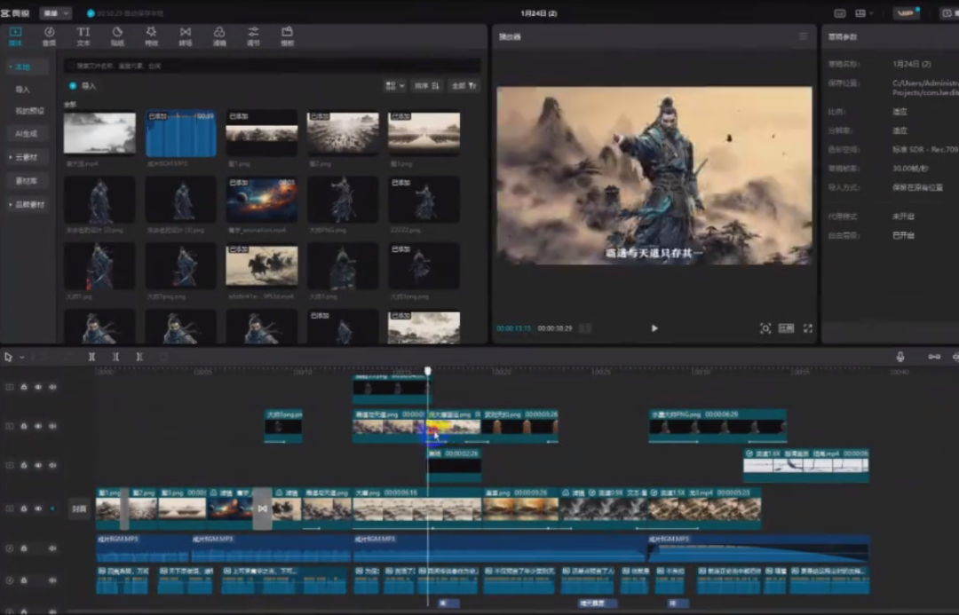Click the music note icon of the BGM track
The image size is (959, 615).
(9, 548)
